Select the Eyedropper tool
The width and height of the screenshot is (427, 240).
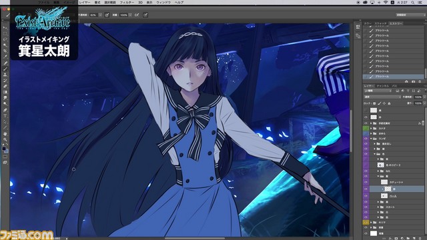pos(5,57)
